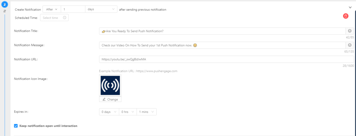
Task: Click the Create Notification label
Action: (28, 9)
